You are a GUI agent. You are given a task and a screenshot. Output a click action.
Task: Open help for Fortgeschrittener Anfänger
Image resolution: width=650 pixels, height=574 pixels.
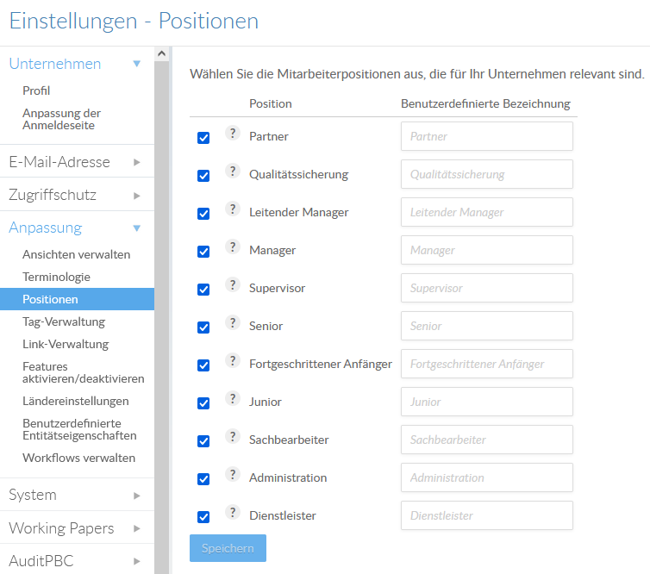(x=233, y=360)
